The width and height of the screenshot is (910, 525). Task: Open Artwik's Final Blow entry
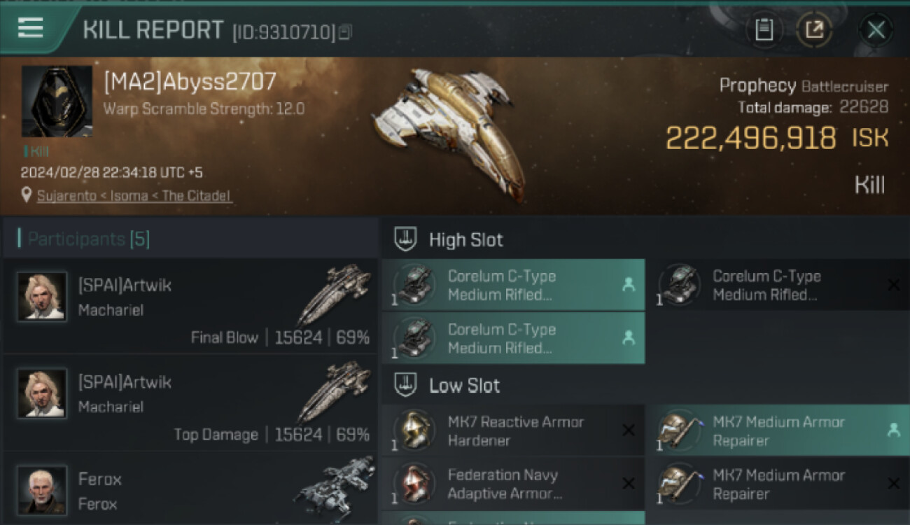[x=189, y=307]
